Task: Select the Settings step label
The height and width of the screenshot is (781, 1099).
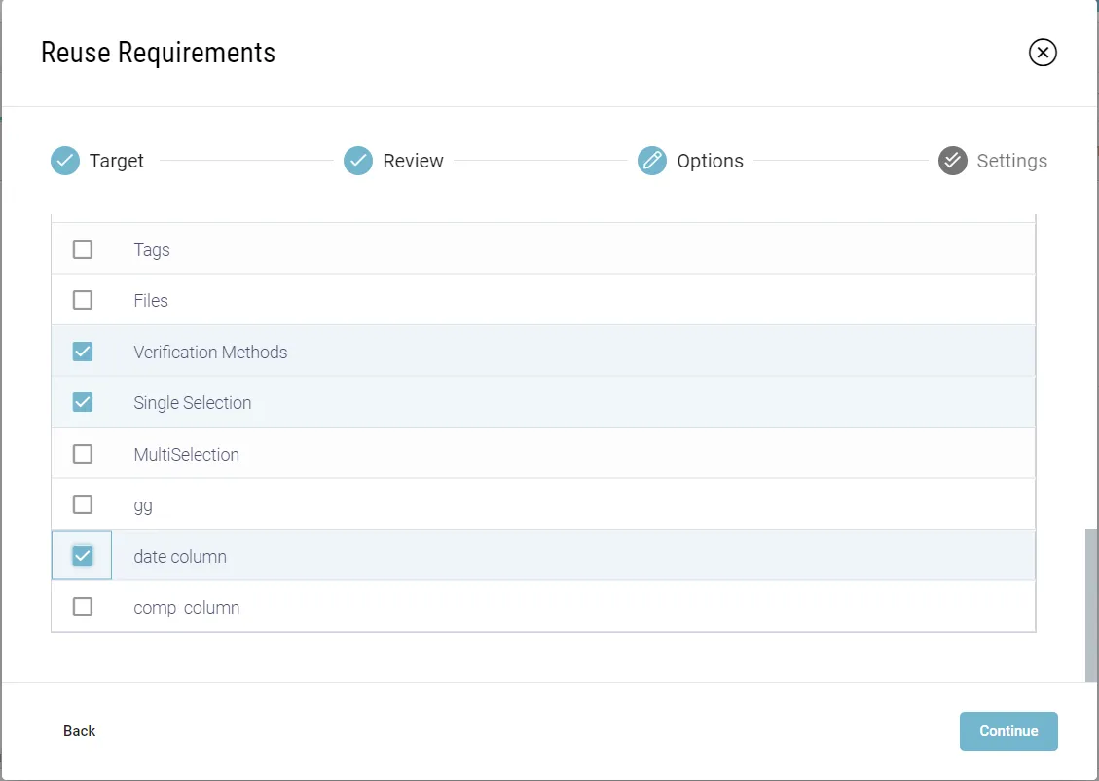Action: click(1011, 161)
